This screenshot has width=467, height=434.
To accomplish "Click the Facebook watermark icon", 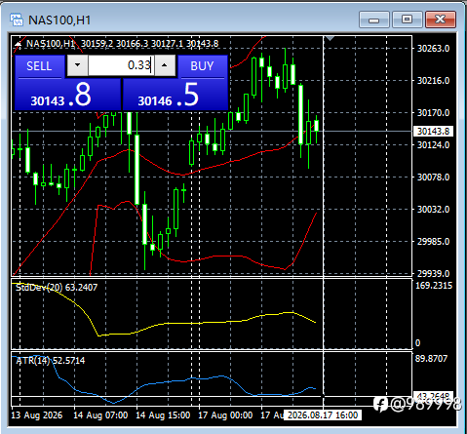I will [380, 404].
